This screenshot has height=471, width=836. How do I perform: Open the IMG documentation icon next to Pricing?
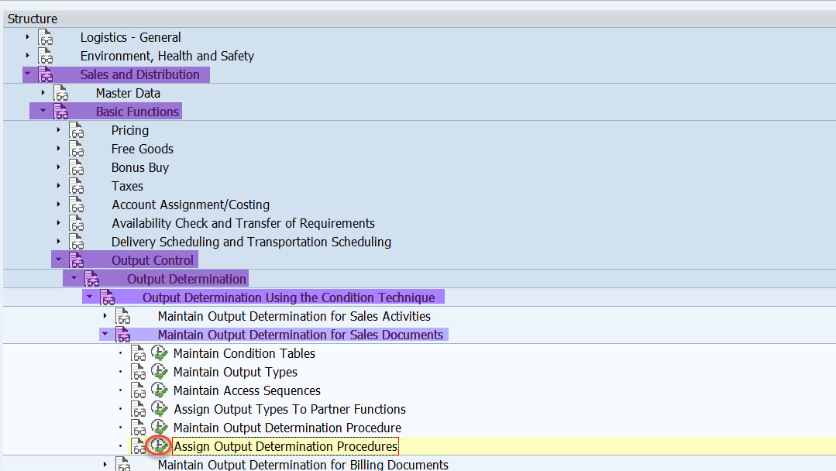(x=76, y=130)
